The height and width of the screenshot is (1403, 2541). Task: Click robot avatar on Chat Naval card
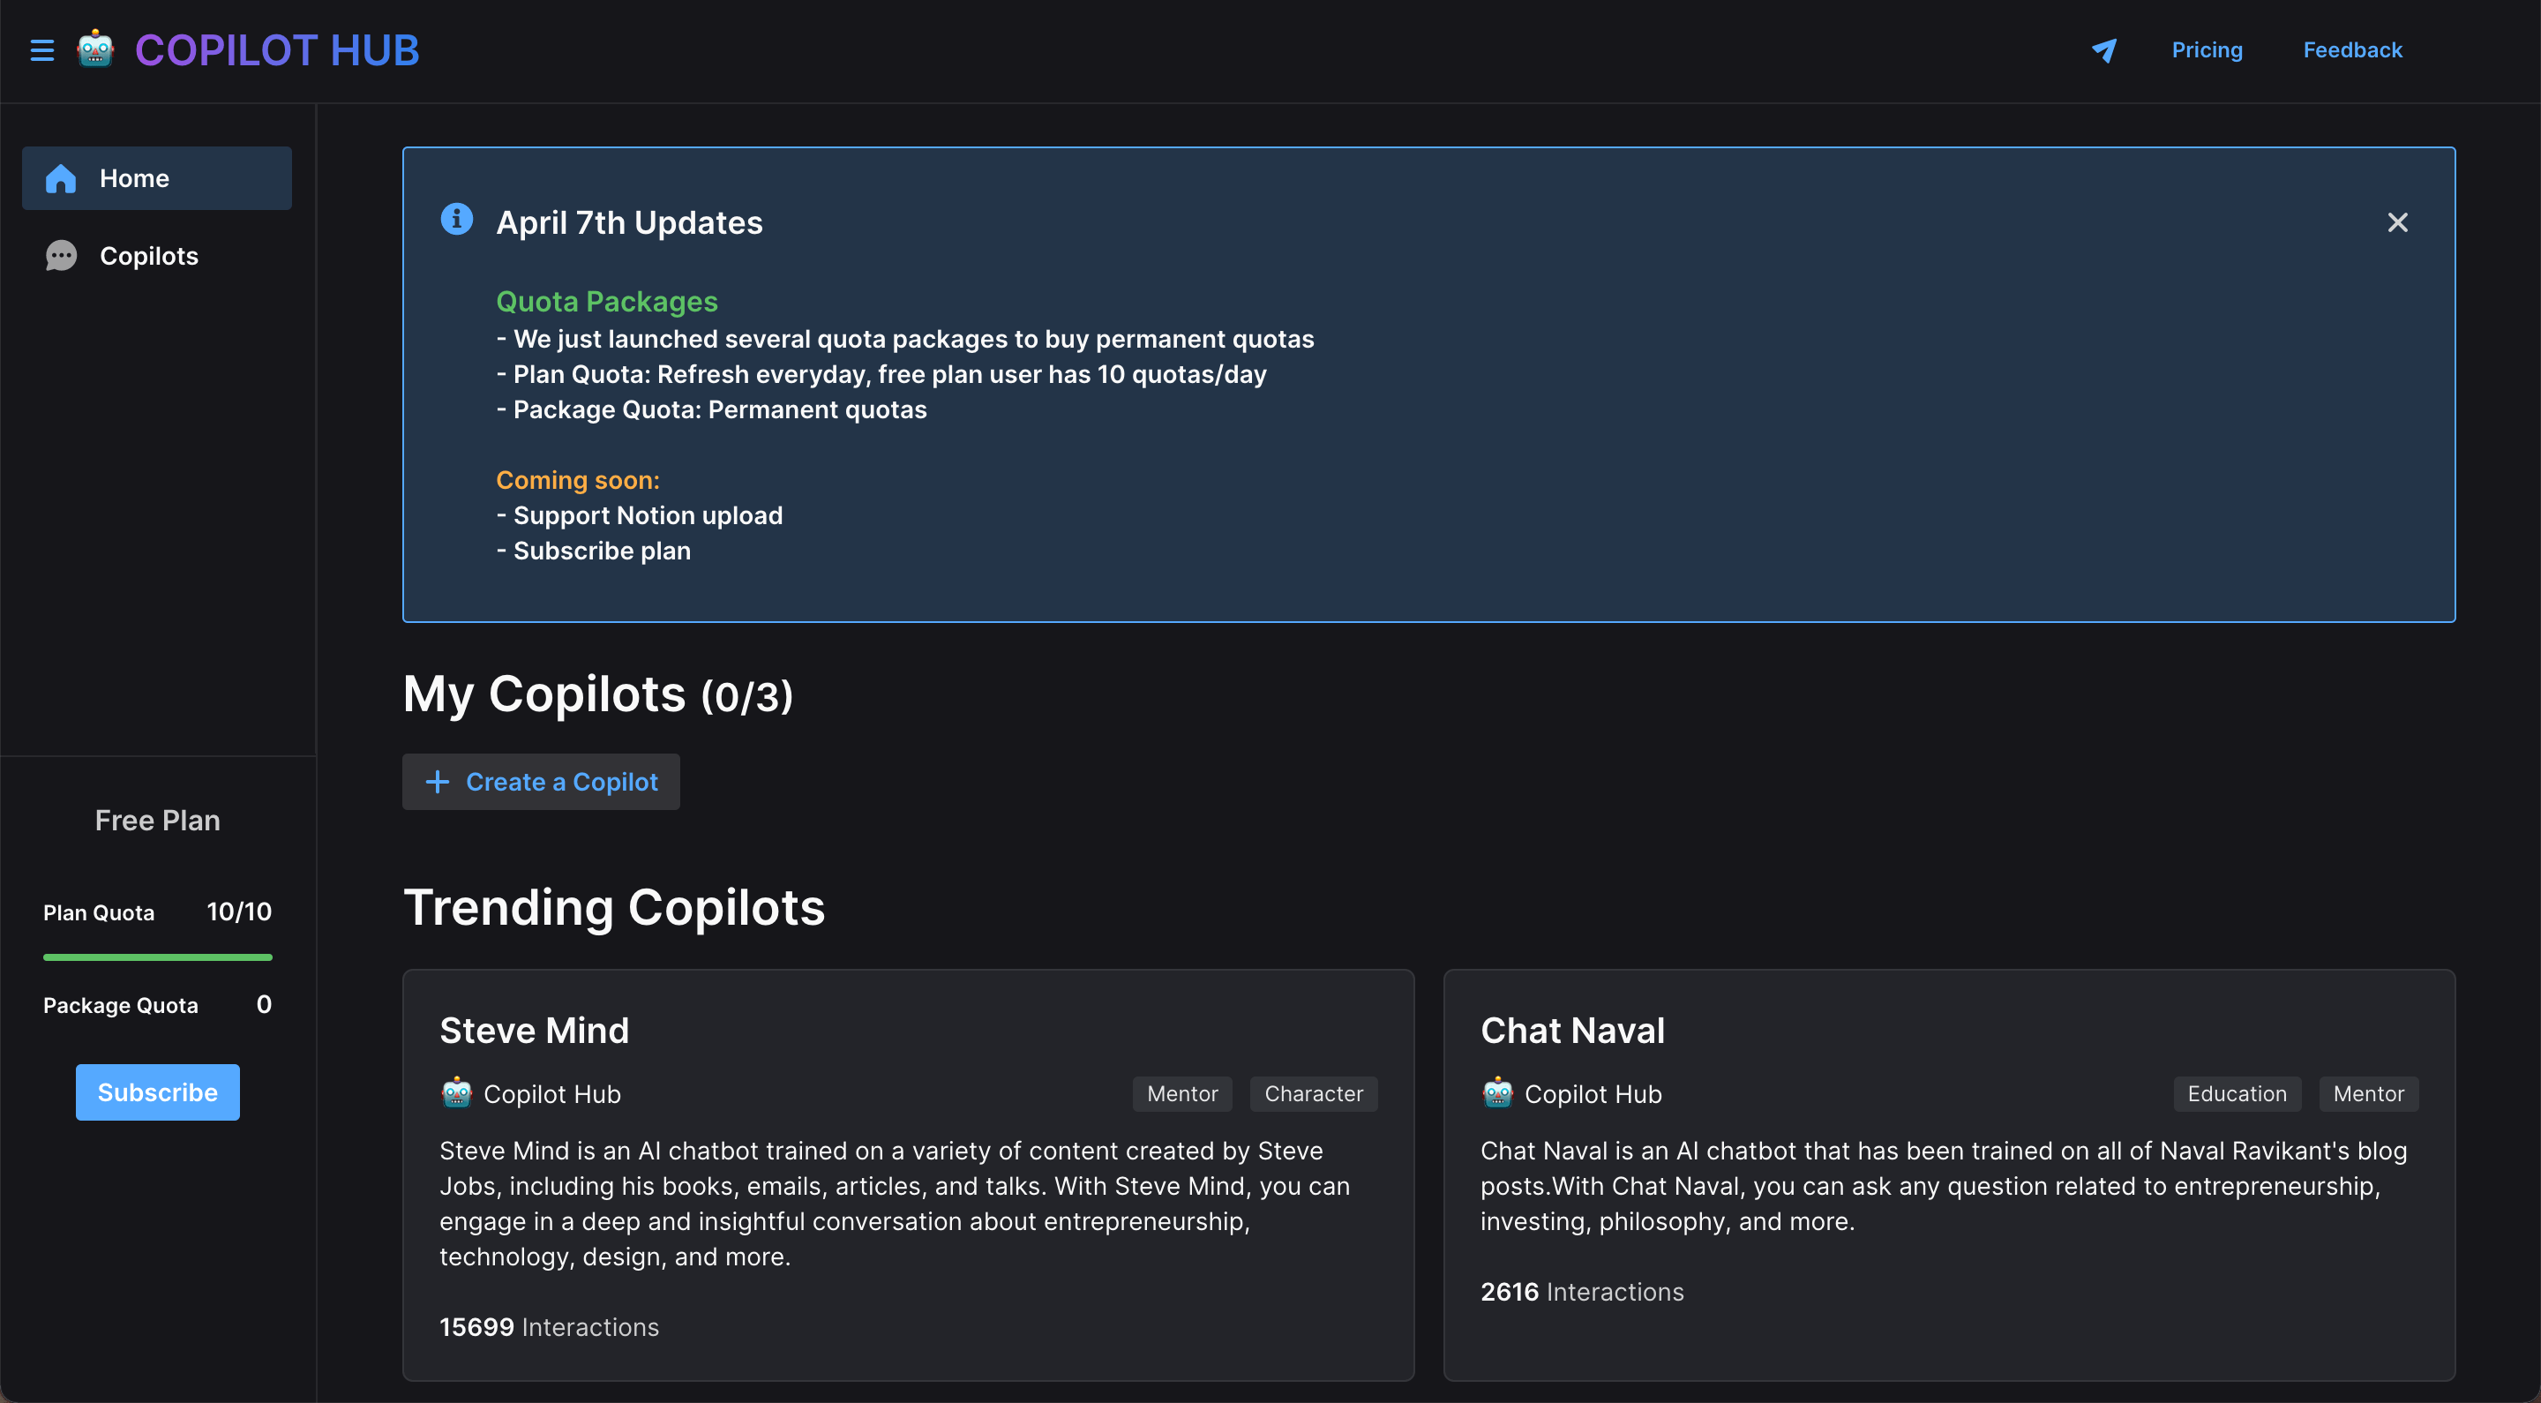point(1497,1093)
